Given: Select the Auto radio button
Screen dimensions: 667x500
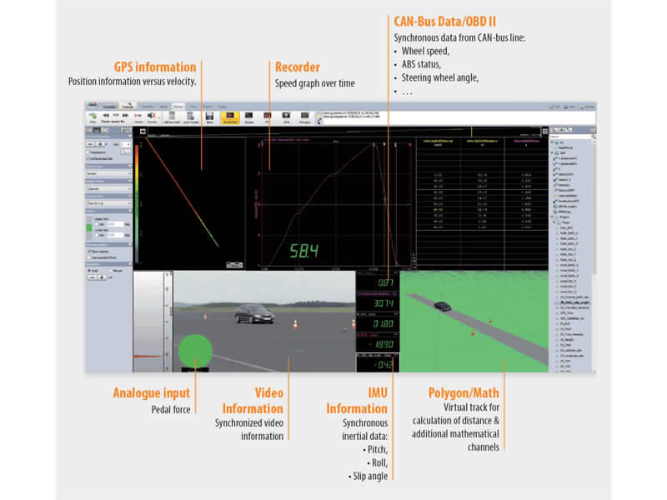Looking at the screenshot, I should point(90,270).
